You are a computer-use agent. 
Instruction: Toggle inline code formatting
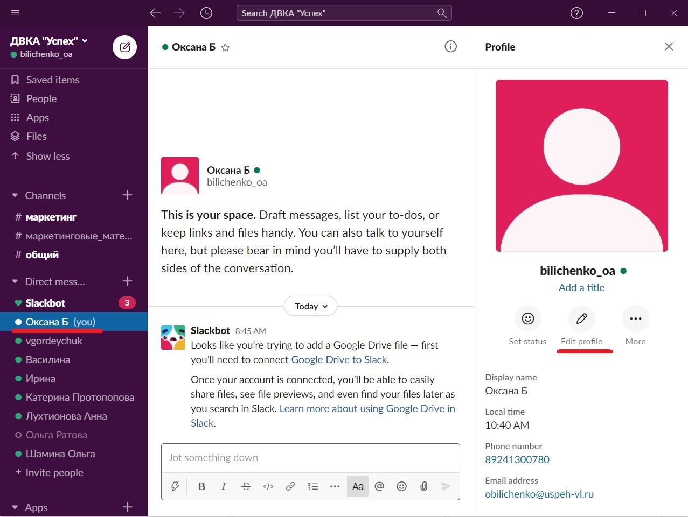[268, 486]
